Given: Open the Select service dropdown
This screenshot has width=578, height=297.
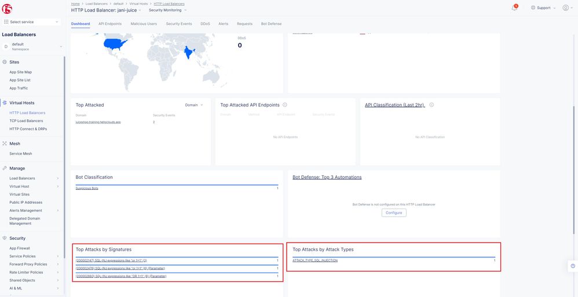Looking at the screenshot, I should tap(32, 22).
